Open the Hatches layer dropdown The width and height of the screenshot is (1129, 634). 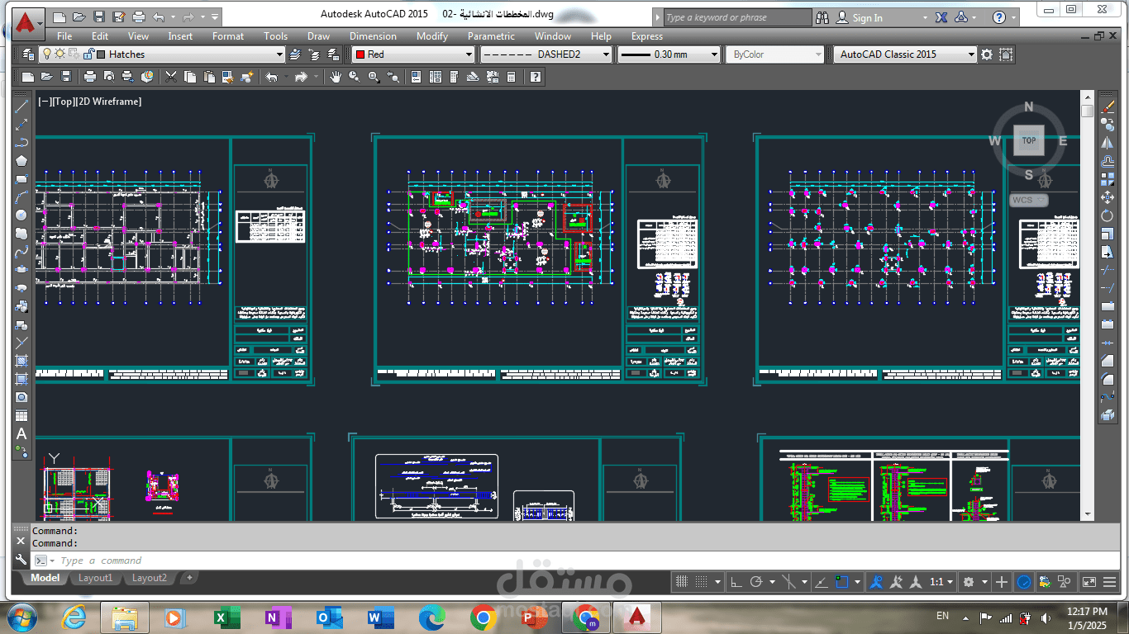(x=279, y=54)
